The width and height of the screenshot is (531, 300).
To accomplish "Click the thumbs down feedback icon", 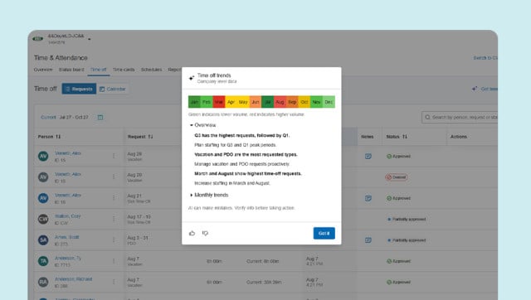I will [x=205, y=233].
